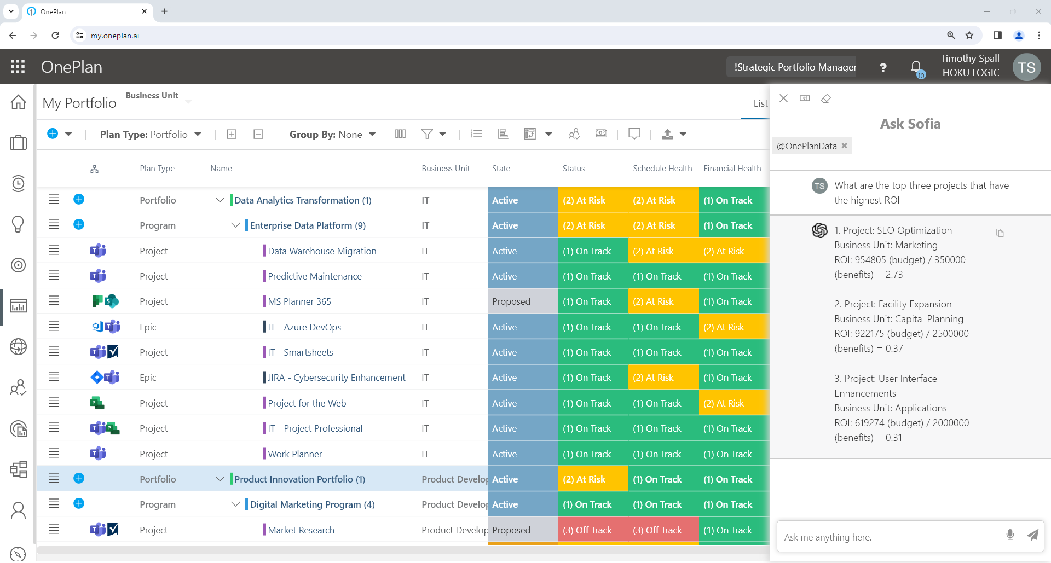Open the Market Research project

(301, 530)
